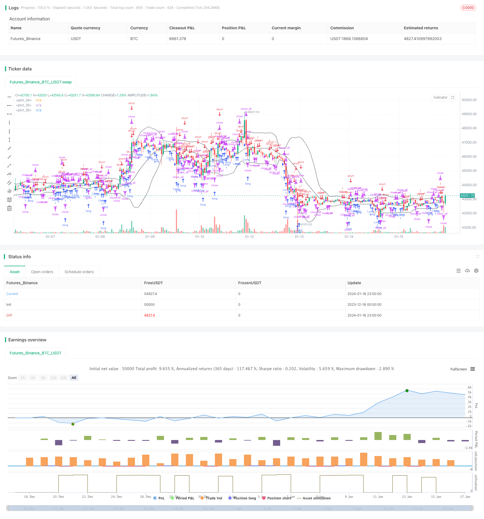Expand the Status info list menu
The width and height of the screenshot is (484, 519).
pyautogui.click(x=459, y=271)
